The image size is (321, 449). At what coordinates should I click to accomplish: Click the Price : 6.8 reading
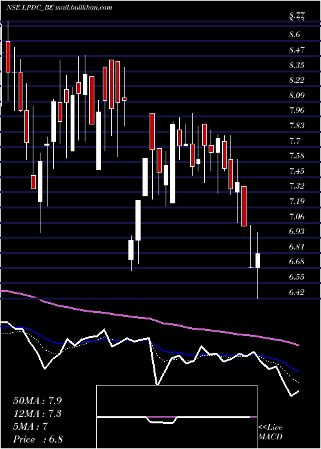click(x=38, y=439)
